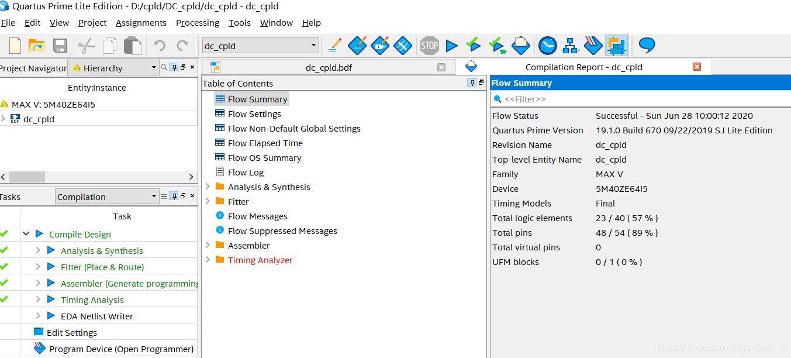Expand Analysis & Synthesis task row
This screenshot has width=791, height=358.
[37, 250]
